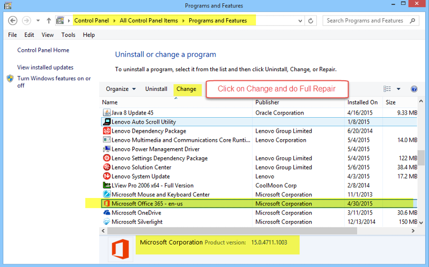Select Lenovo Power Management Driver icon

pyautogui.click(x=107, y=149)
